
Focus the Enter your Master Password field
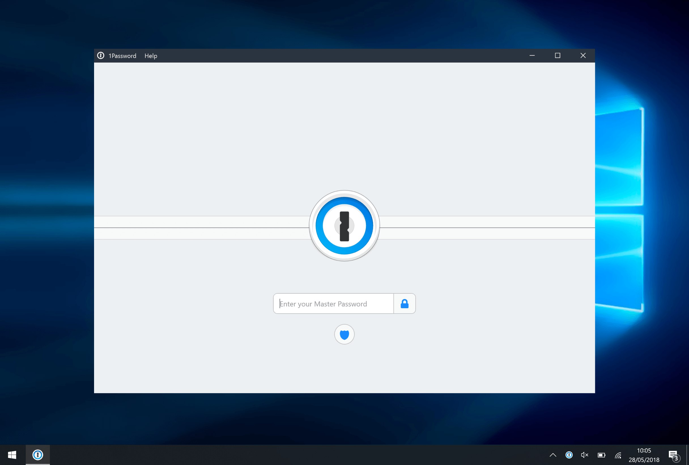coord(333,303)
